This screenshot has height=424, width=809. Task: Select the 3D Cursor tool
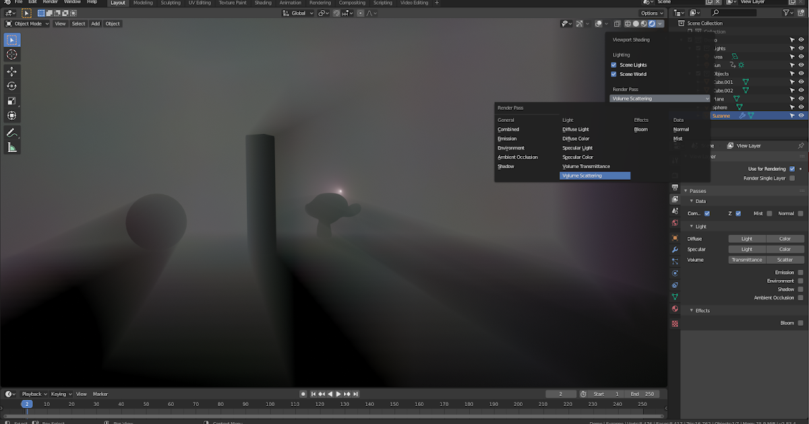[11, 55]
